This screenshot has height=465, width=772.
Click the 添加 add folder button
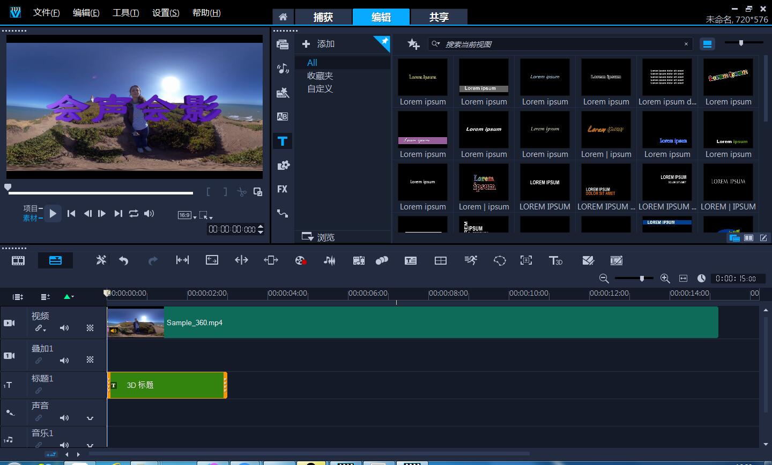[x=318, y=44]
